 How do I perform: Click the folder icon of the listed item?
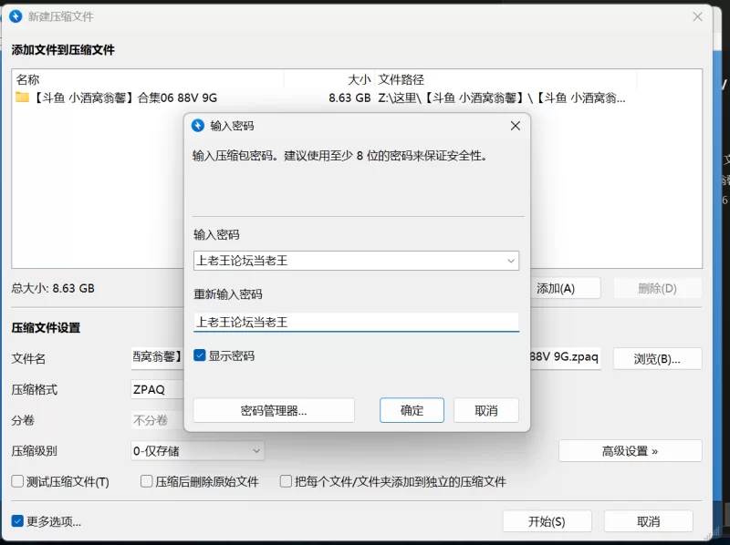22,98
